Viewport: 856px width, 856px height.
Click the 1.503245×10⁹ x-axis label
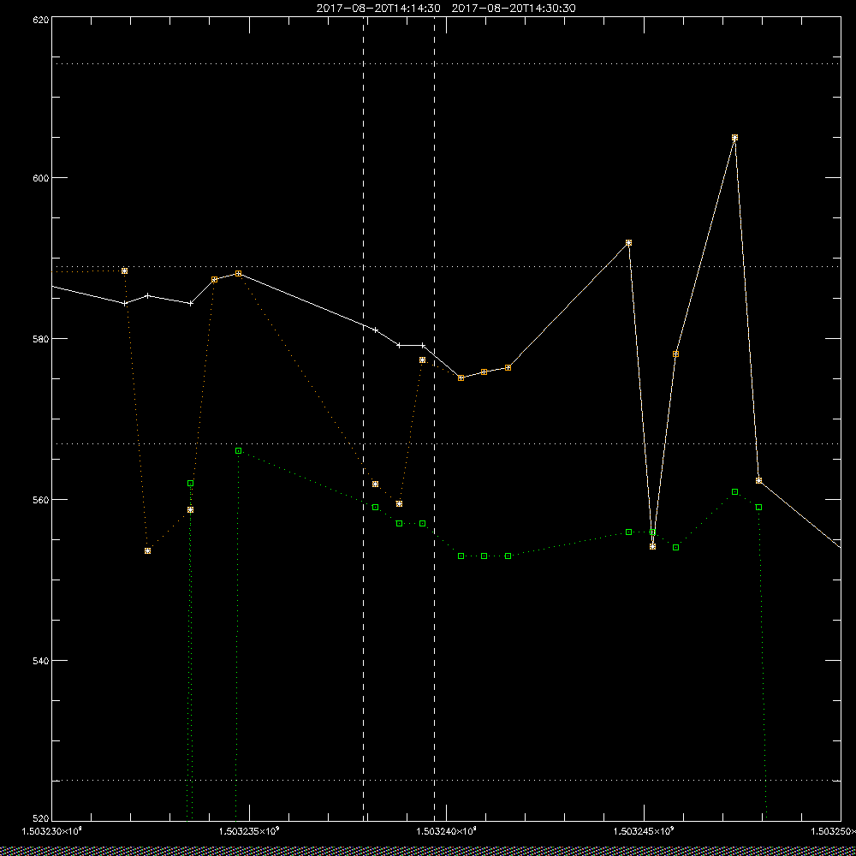(x=645, y=831)
